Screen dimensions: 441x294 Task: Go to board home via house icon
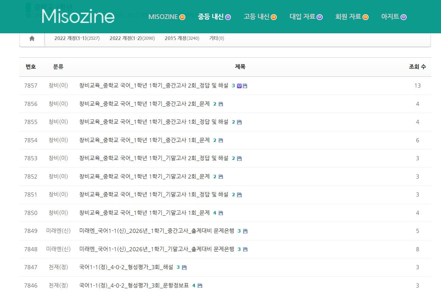[32, 38]
